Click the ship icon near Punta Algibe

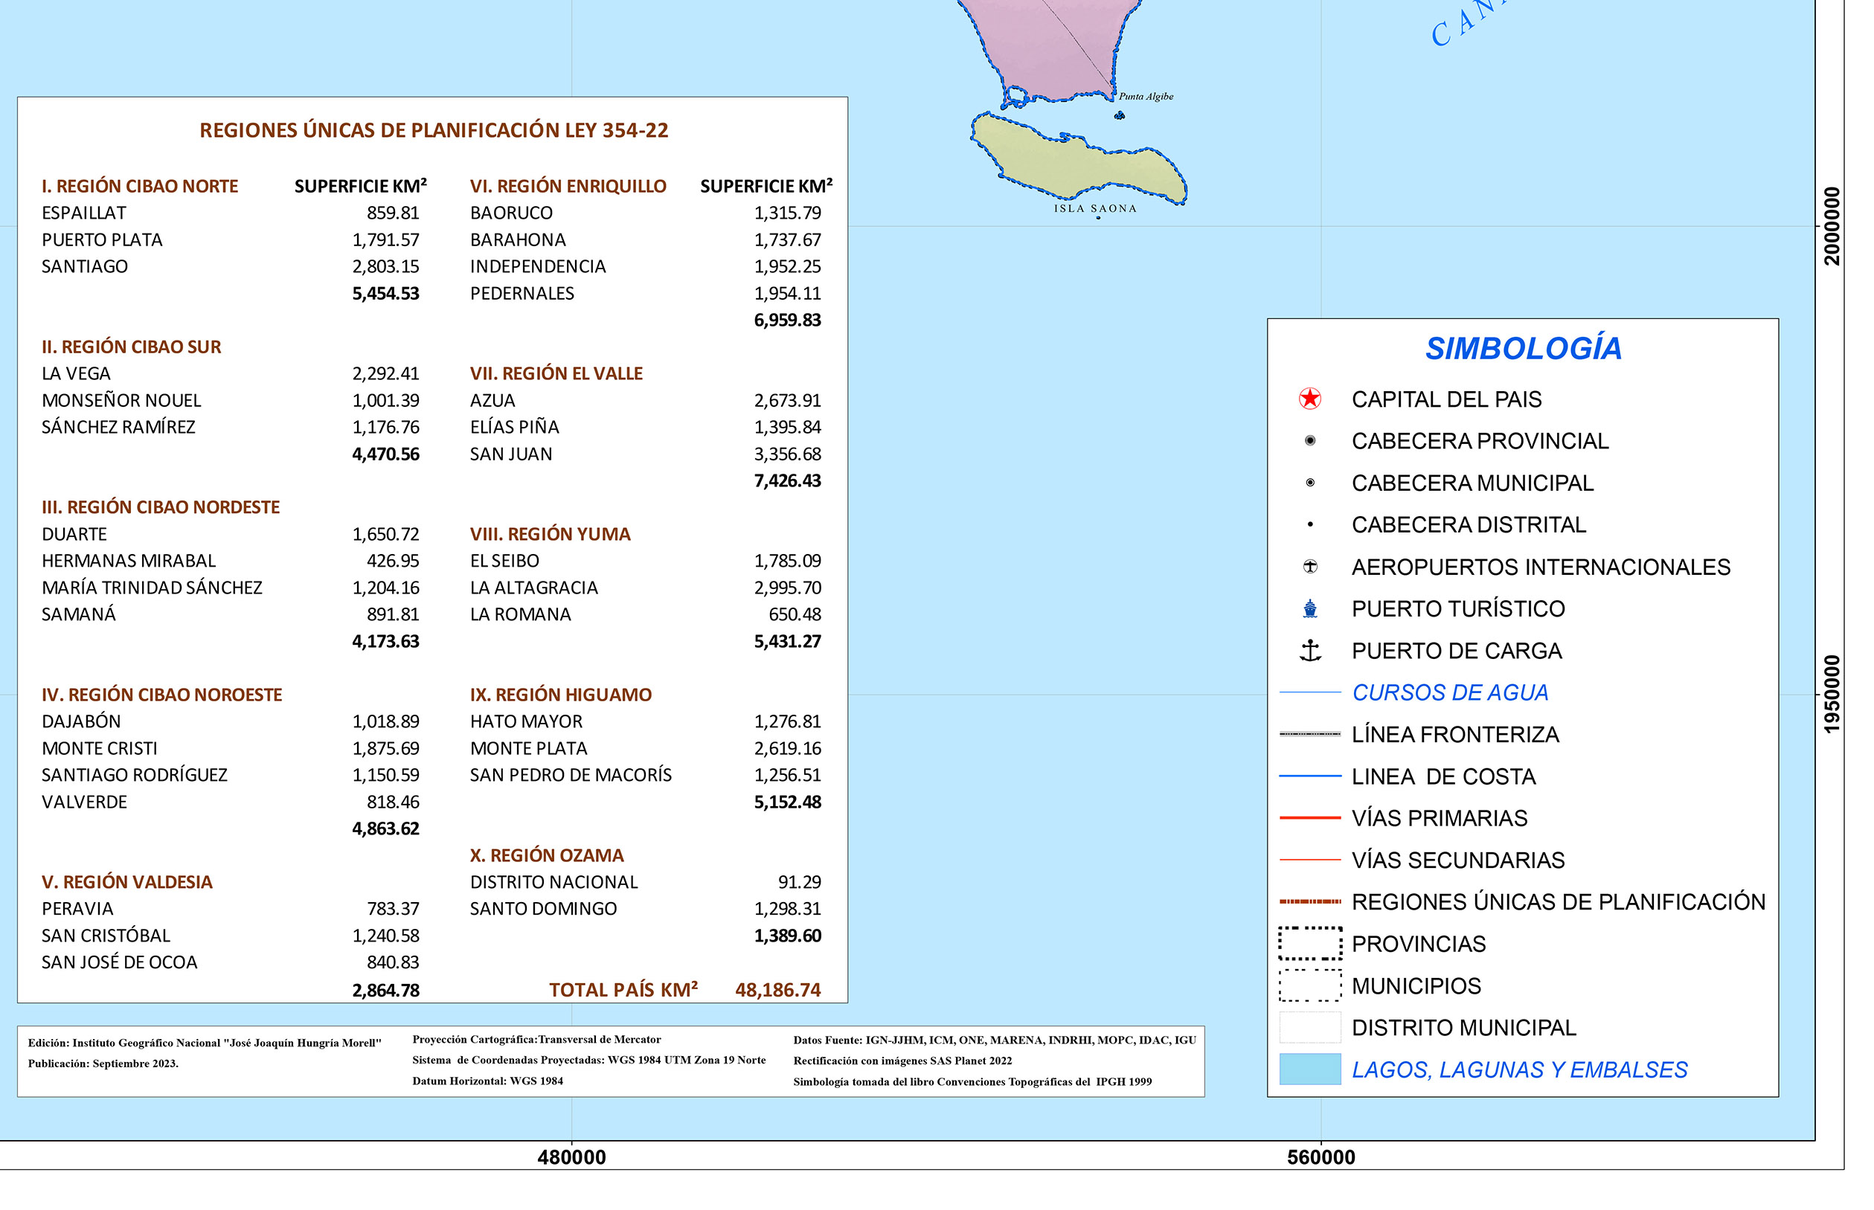click(x=1120, y=115)
